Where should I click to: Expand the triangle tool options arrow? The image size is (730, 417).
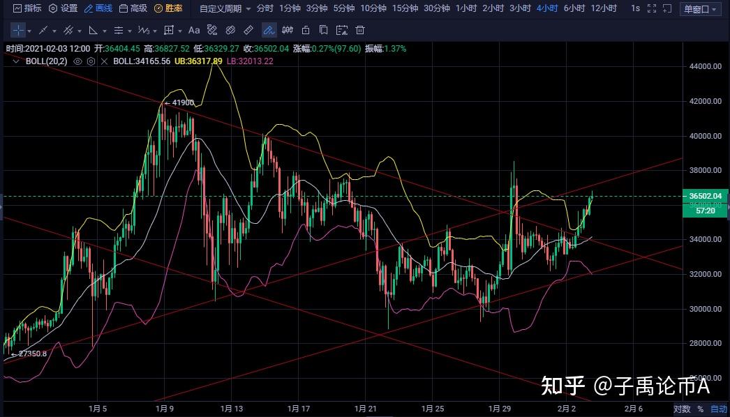coord(105,31)
